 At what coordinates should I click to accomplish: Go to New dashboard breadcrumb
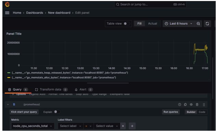pyautogui.click(x=59, y=13)
